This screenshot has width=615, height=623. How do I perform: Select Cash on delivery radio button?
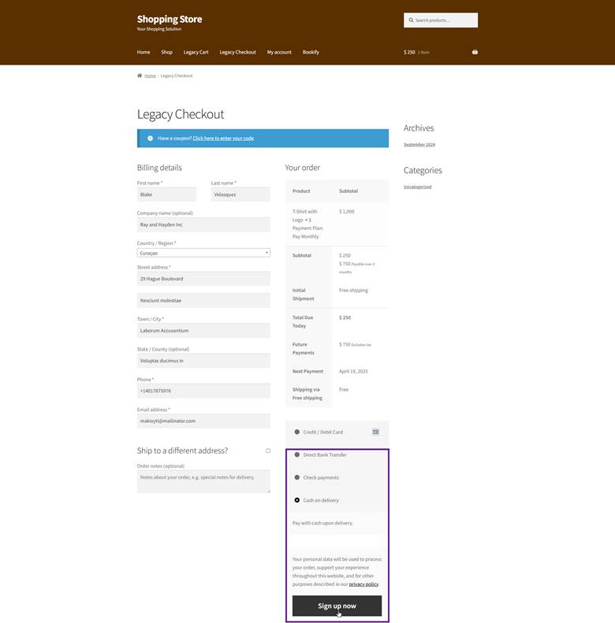[297, 500]
